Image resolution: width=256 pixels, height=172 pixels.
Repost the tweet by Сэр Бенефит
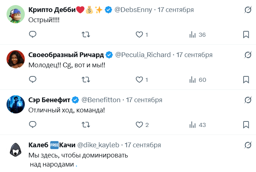(86, 125)
